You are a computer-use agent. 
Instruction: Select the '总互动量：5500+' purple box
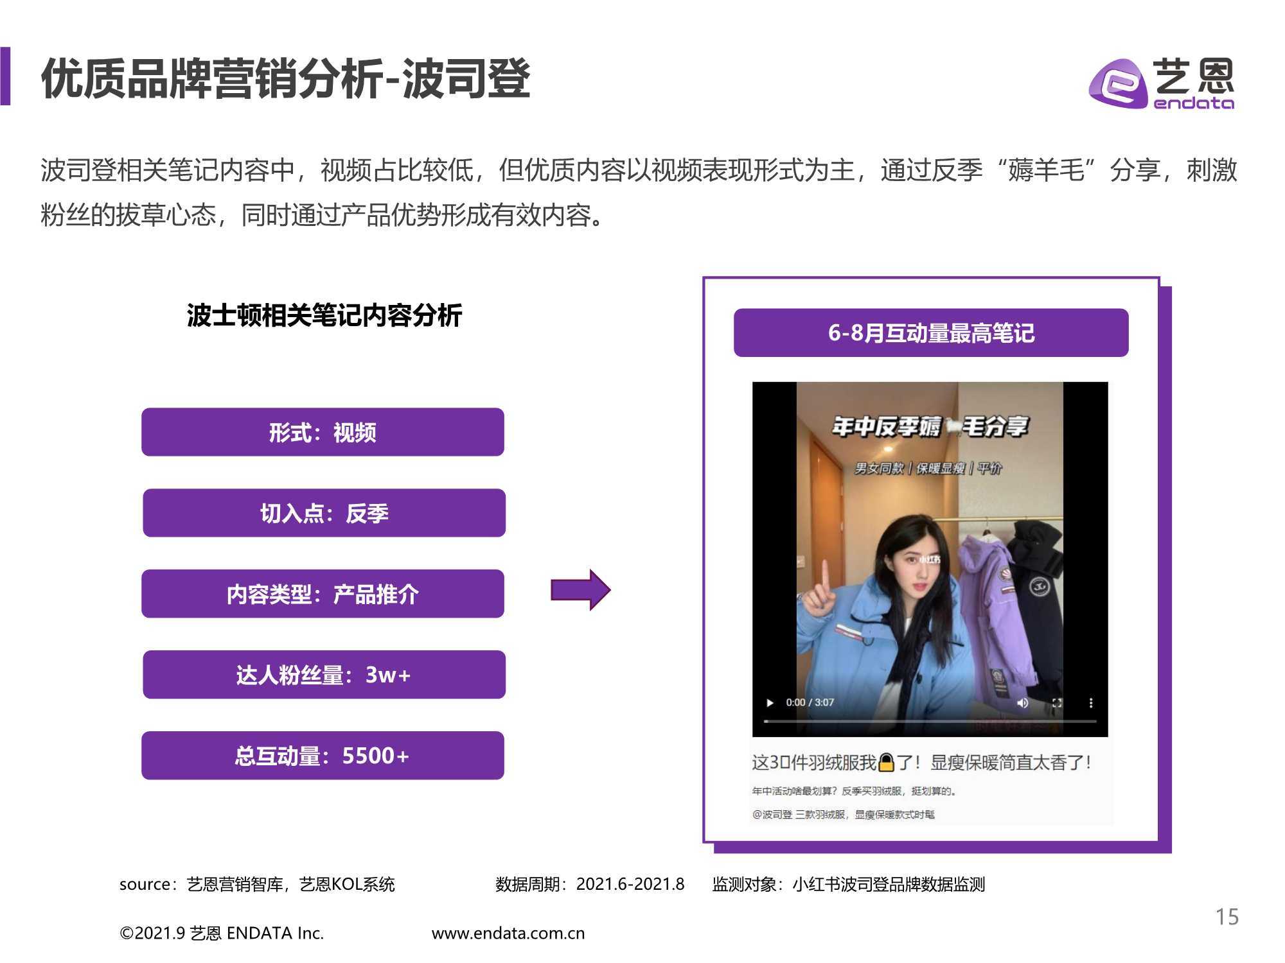click(x=323, y=756)
